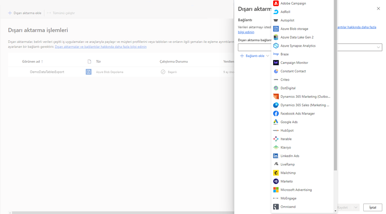Click the HubSpot logo icon
The image size is (386, 214).
[x=276, y=131]
